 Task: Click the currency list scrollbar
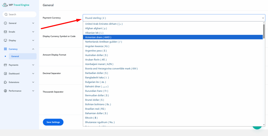click(x=264, y=31)
